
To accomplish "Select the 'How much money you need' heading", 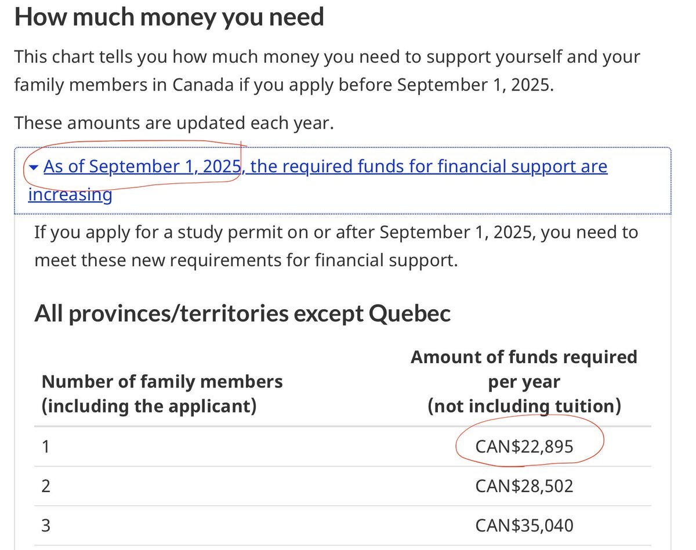I will [x=169, y=18].
